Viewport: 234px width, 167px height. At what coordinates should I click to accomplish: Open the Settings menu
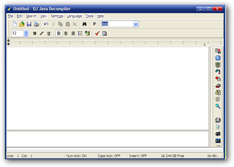point(57,16)
